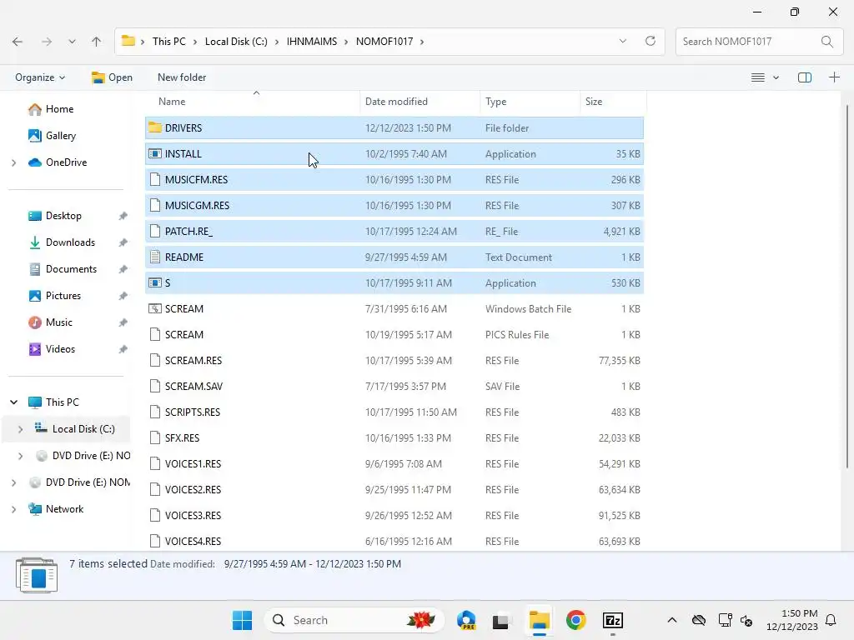This screenshot has width=854, height=640.
Task: Click the search magnifier icon
Action: click(826, 42)
